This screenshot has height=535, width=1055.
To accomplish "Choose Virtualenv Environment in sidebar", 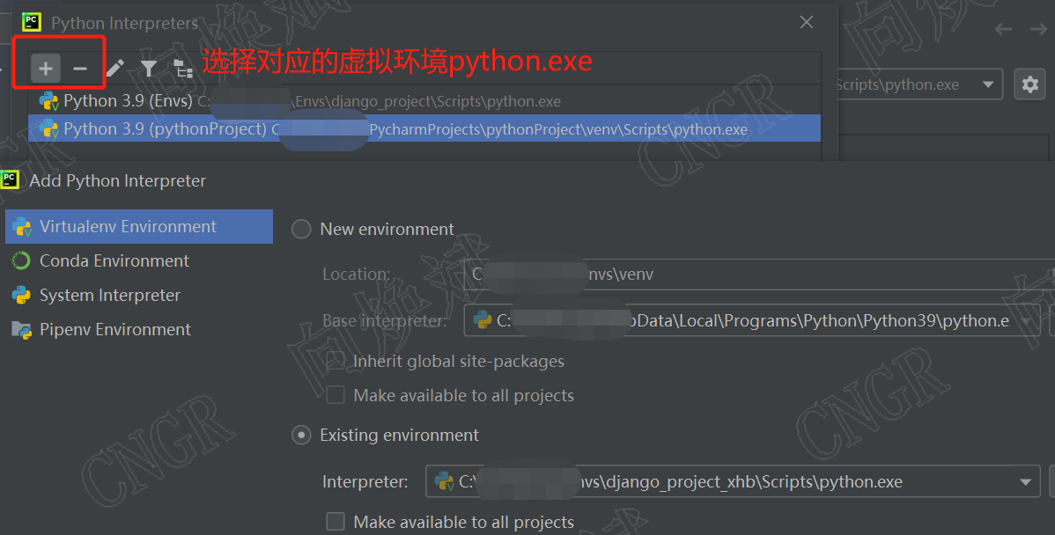I will 139,226.
